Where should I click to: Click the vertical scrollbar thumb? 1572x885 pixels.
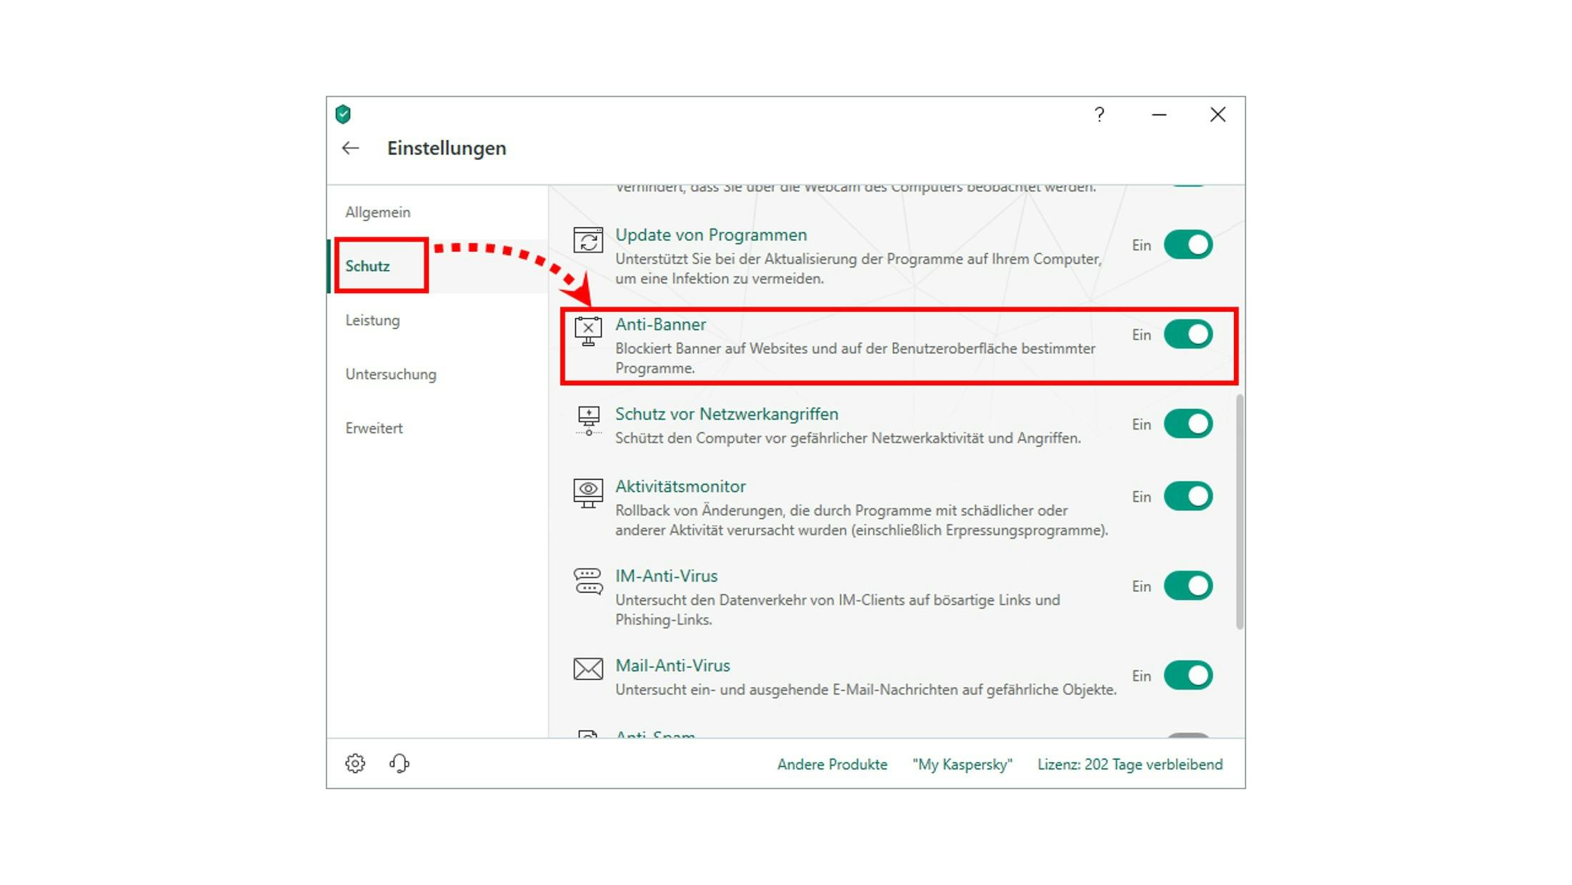coord(1240,512)
